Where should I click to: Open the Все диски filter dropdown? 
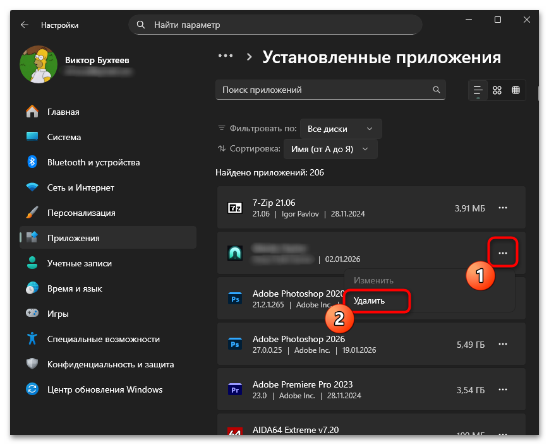pos(341,129)
